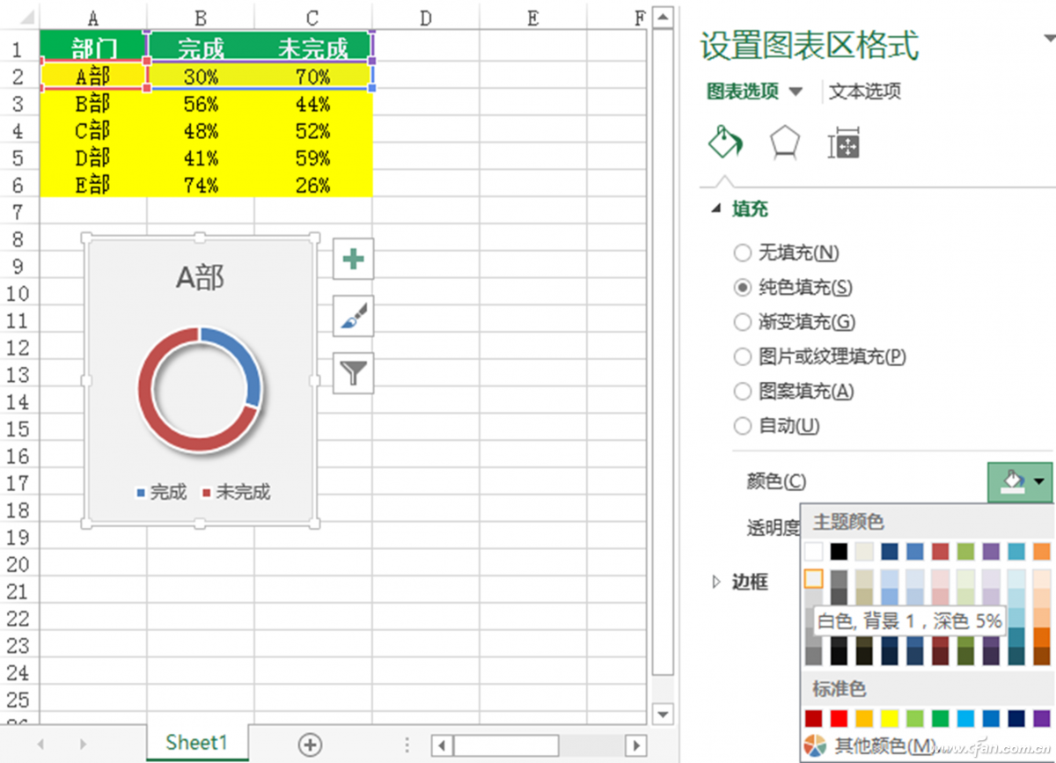This screenshot has width=1056, height=763.
Task: Select the Fill & Line paint bucket icon
Action: tap(723, 143)
